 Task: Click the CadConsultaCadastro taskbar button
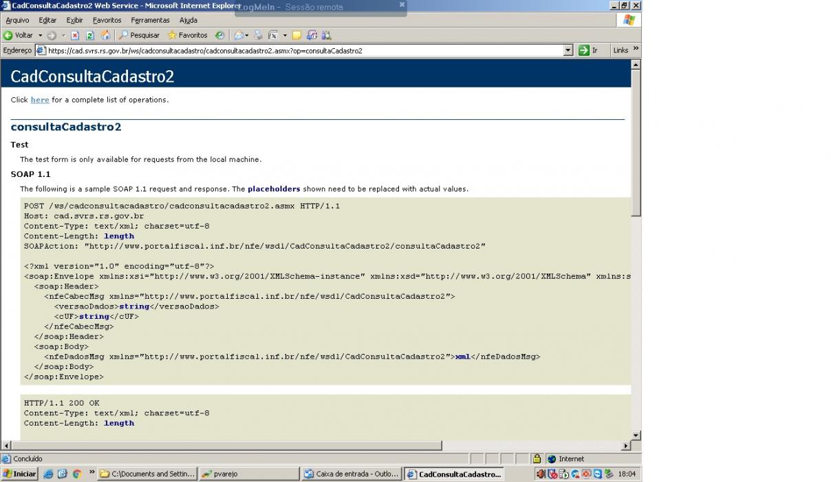pyautogui.click(x=453, y=474)
